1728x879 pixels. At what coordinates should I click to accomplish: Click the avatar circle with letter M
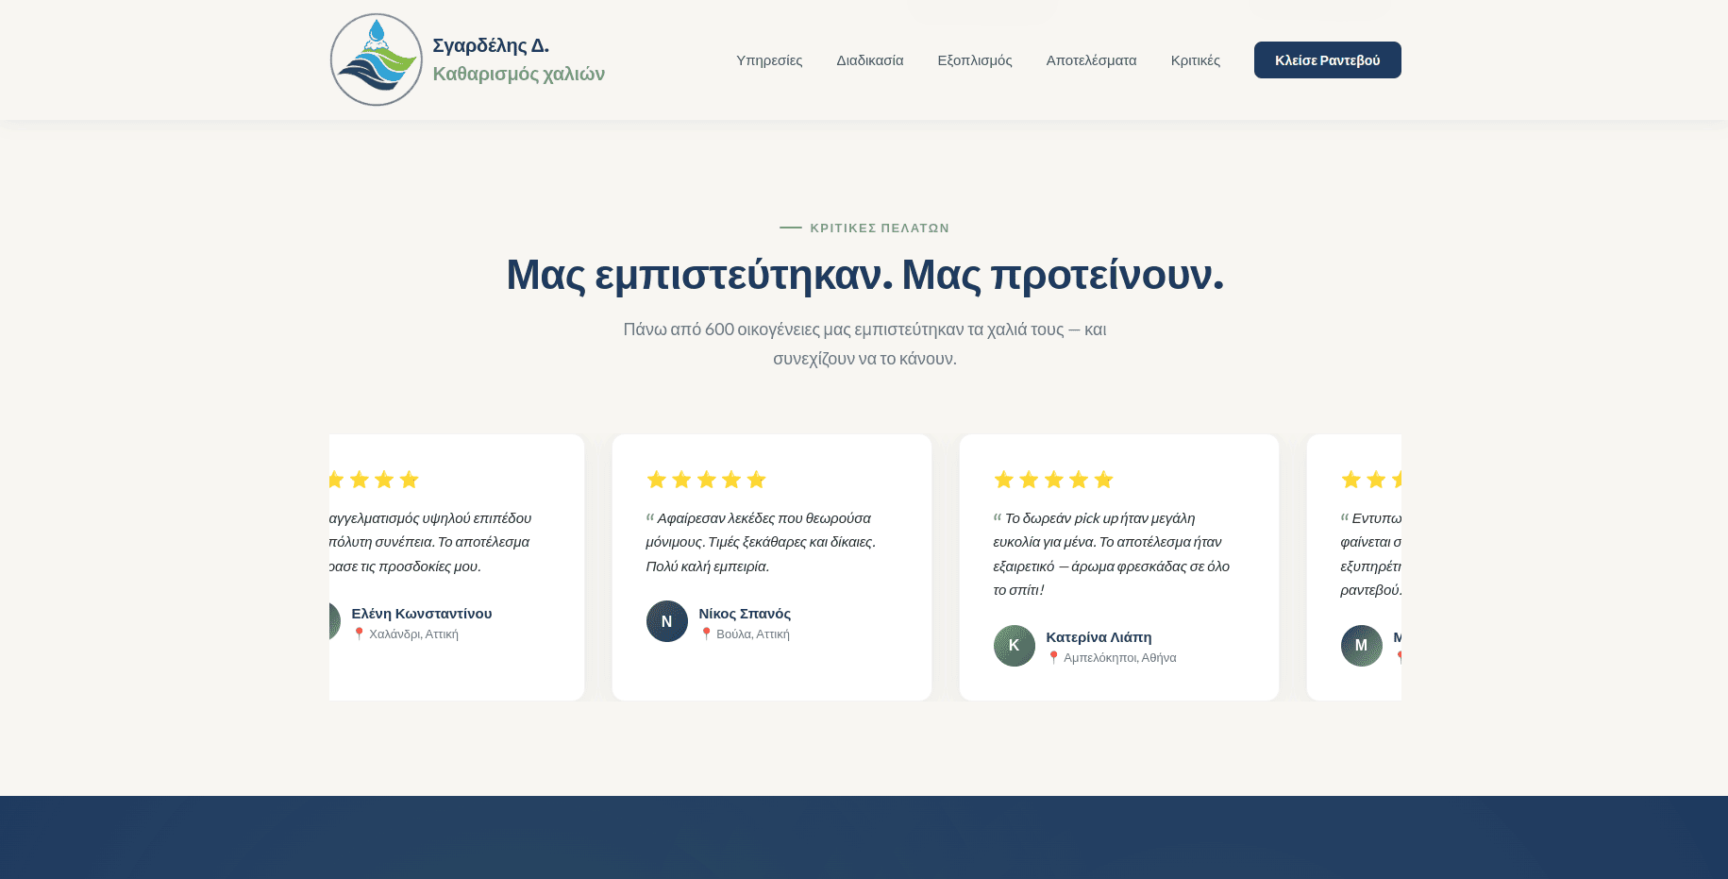point(1361,646)
